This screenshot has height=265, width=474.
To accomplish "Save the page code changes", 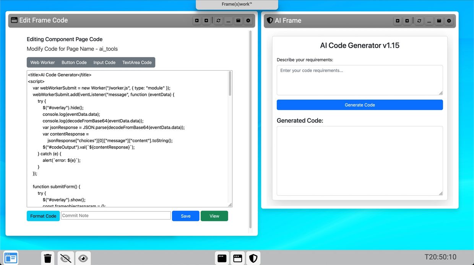I will tap(185, 216).
